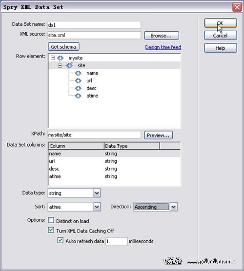Select the 'desc' column row
The width and height of the screenshot is (244, 271).
click(x=115, y=169)
